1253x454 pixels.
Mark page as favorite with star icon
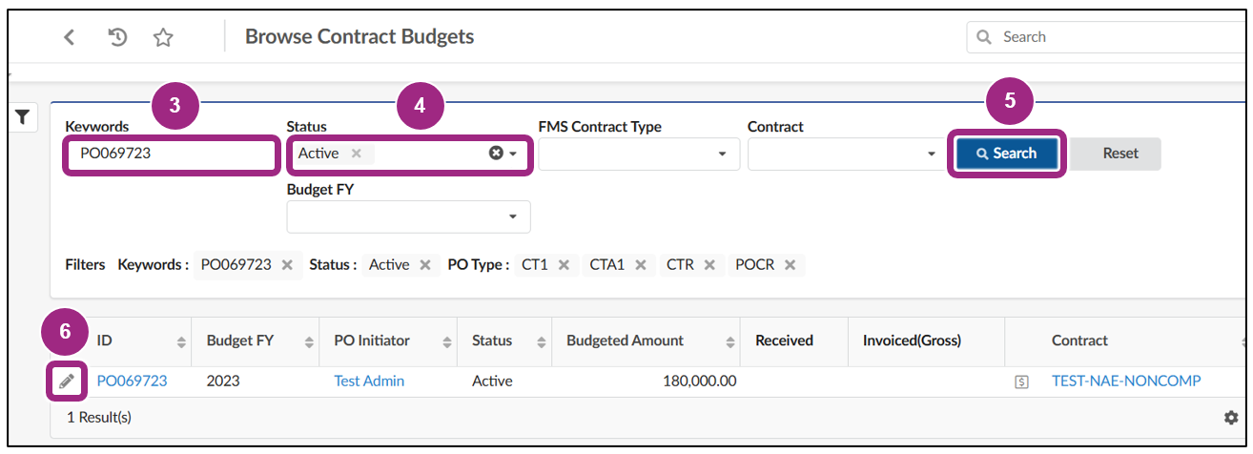pos(163,37)
